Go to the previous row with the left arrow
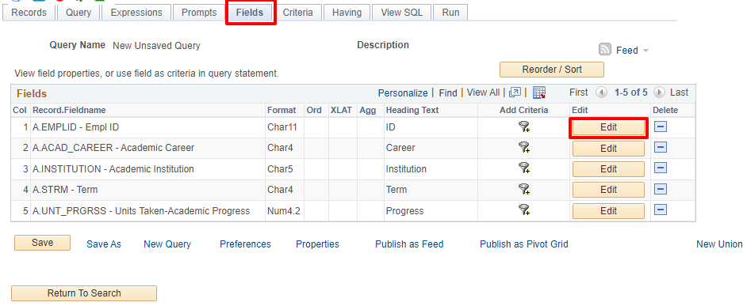This screenshot has height=306, width=747. 602,93
